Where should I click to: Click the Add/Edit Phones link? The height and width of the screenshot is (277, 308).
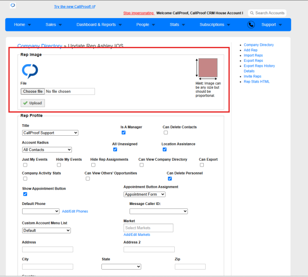[75, 211]
